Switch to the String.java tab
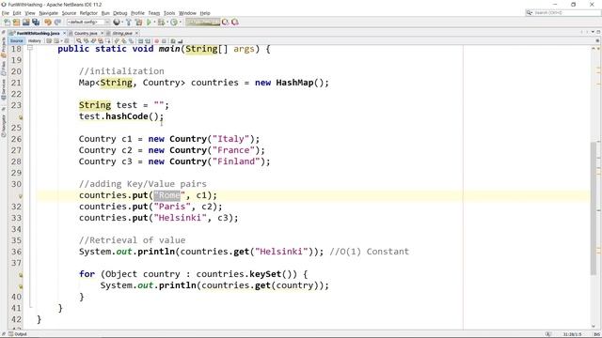The image size is (602, 338). (122, 34)
